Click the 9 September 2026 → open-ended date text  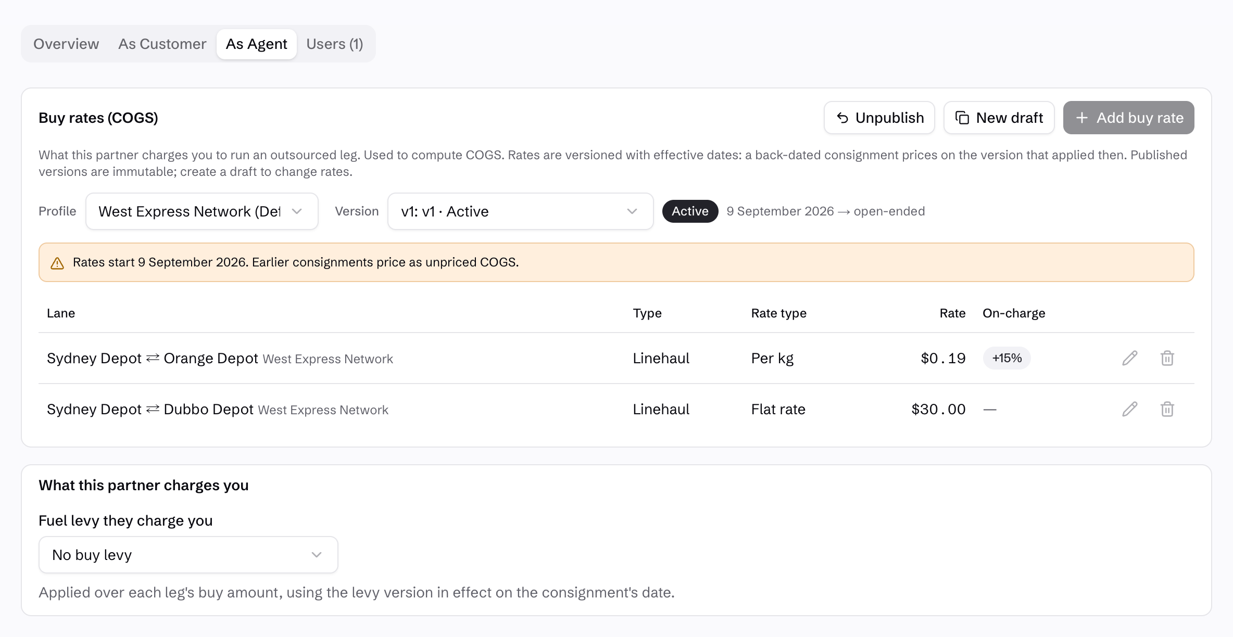click(x=826, y=211)
